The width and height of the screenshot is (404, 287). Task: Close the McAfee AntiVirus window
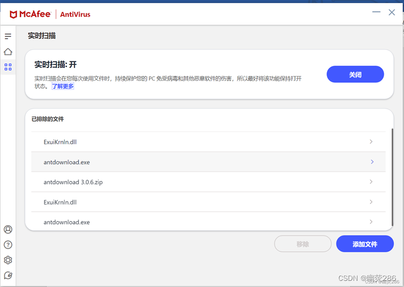pyautogui.click(x=392, y=12)
